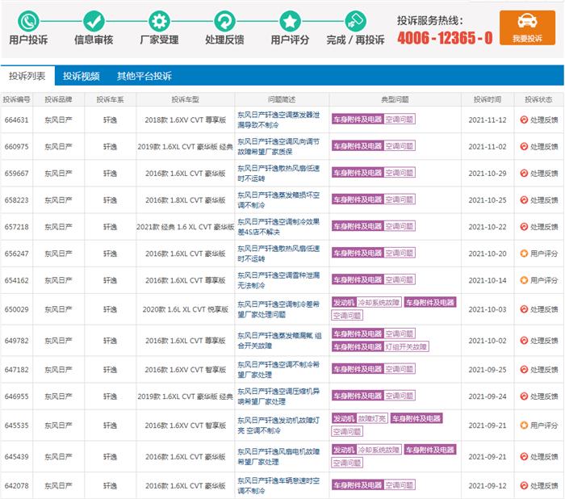Click status icon for complaint 647182
This screenshot has height=499, width=565.
tap(524, 370)
